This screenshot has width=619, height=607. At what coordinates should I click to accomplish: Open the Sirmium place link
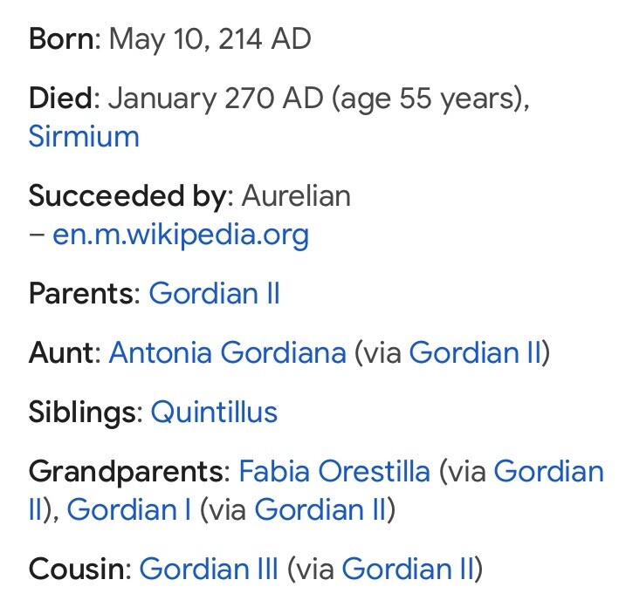84,137
